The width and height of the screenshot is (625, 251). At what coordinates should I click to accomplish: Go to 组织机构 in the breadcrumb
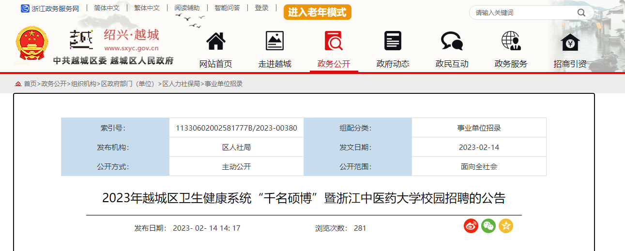[84, 84]
